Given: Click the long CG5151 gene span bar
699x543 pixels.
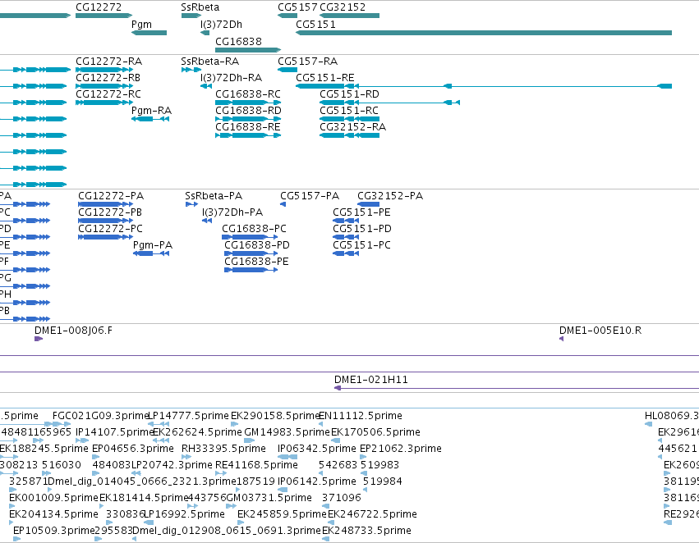Looking at the screenshot, I should point(484,33).
